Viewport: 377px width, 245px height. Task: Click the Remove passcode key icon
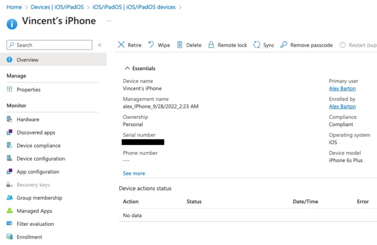click(284, 45)
